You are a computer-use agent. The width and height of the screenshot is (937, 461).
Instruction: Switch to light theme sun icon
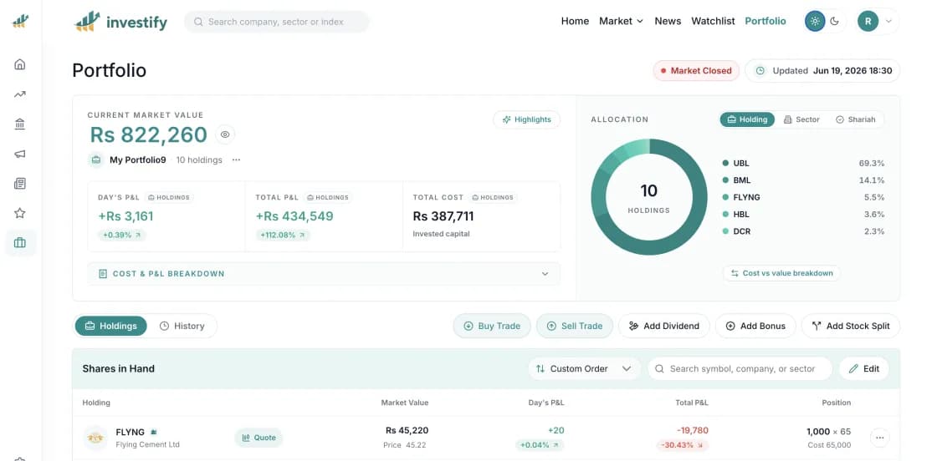click(x=815, y=22)
